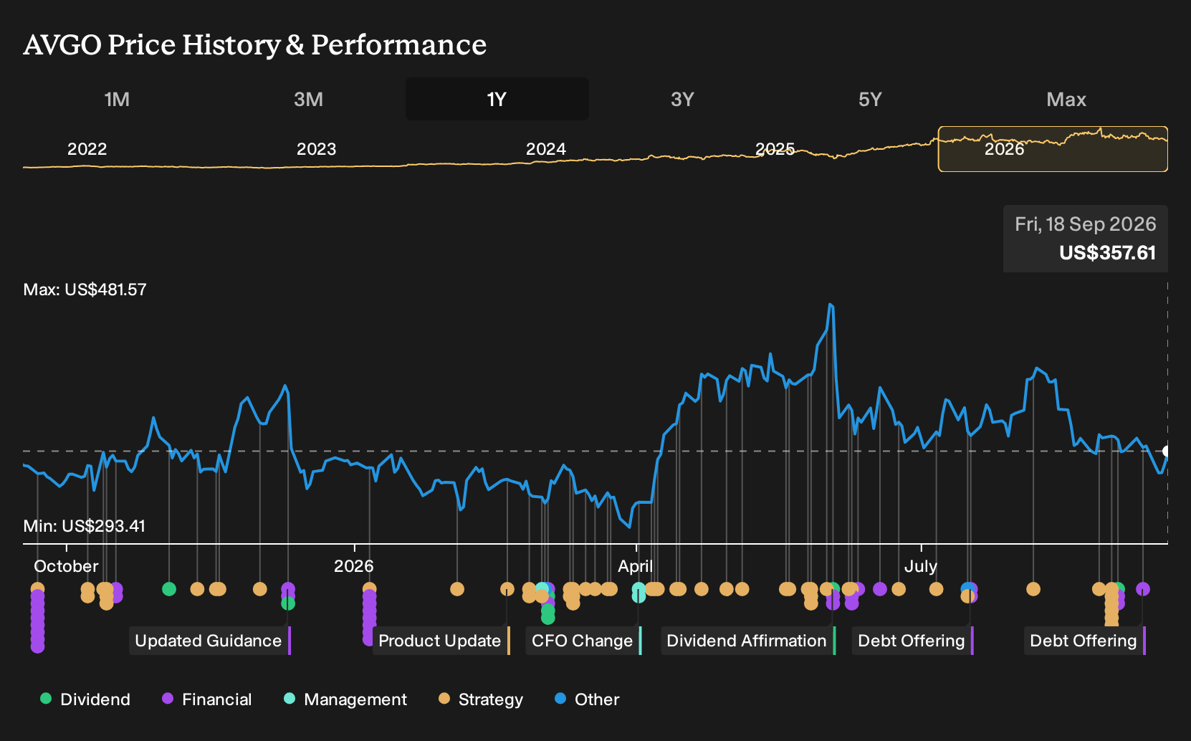The height and width of the screenshot is (741, 1191).
Task: Switch to the 1M time range
Action: pos(117,99)
